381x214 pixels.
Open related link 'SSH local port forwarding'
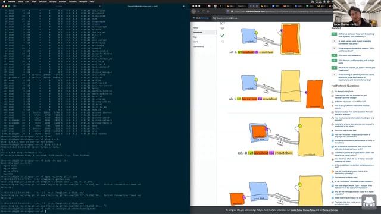[x=349, y=55]
